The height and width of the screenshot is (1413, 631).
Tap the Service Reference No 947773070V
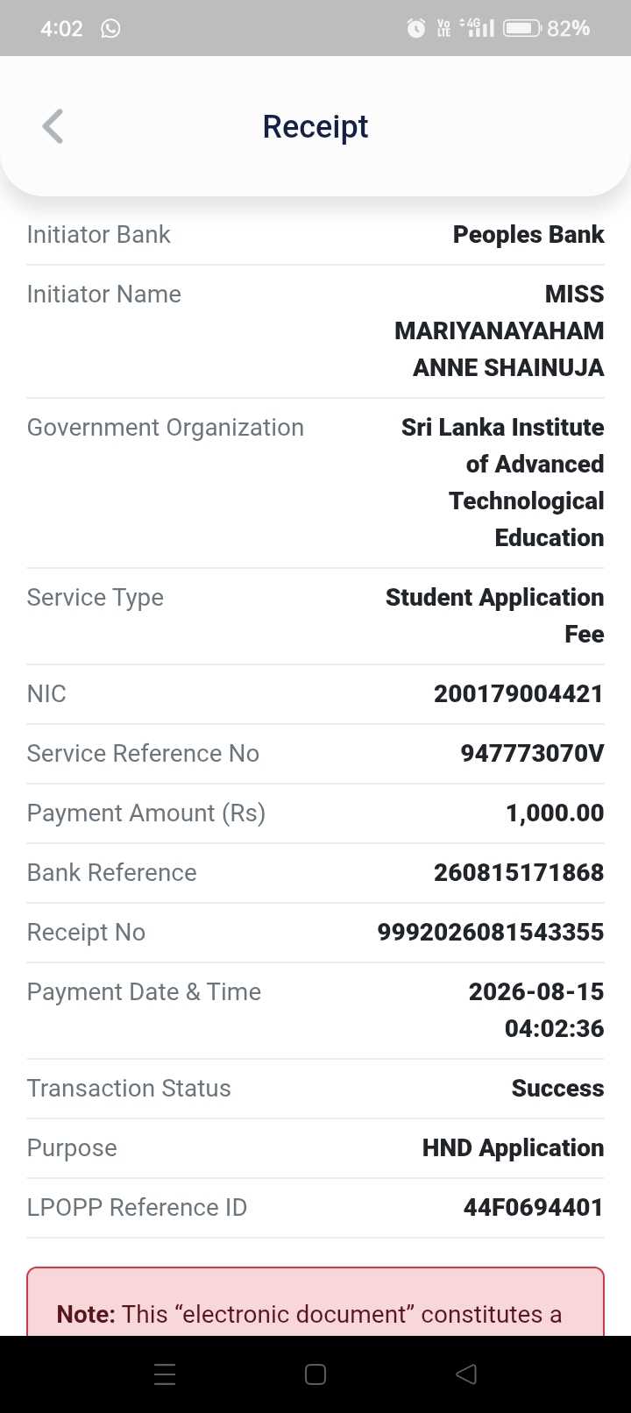(533, 753)
